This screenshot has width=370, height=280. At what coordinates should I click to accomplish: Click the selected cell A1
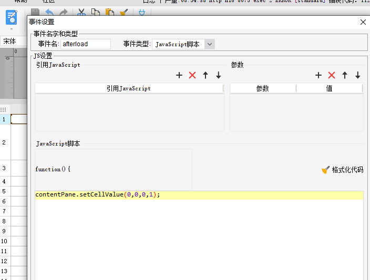19,119
